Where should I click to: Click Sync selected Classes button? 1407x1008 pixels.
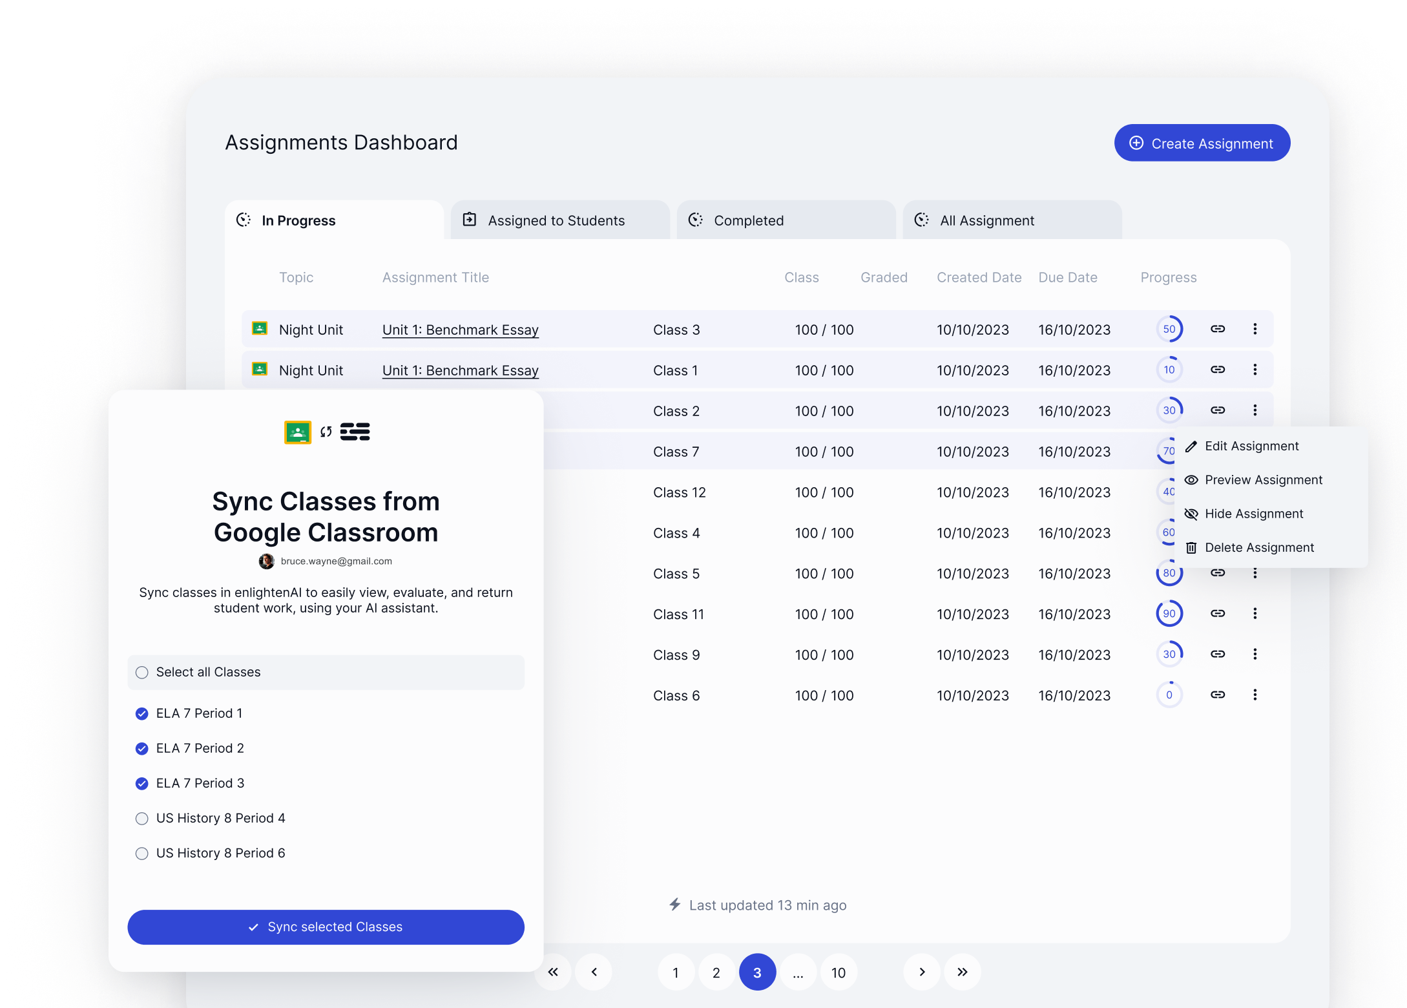326,927
